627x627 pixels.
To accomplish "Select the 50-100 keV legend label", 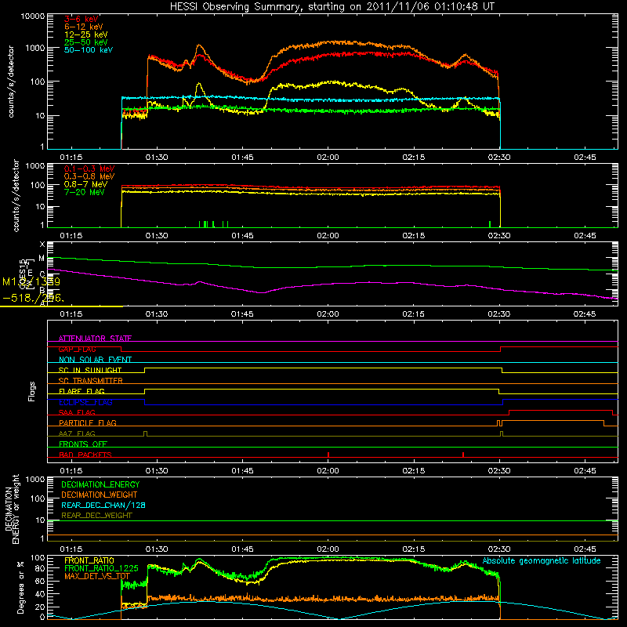I will click(x=89, y=50).
